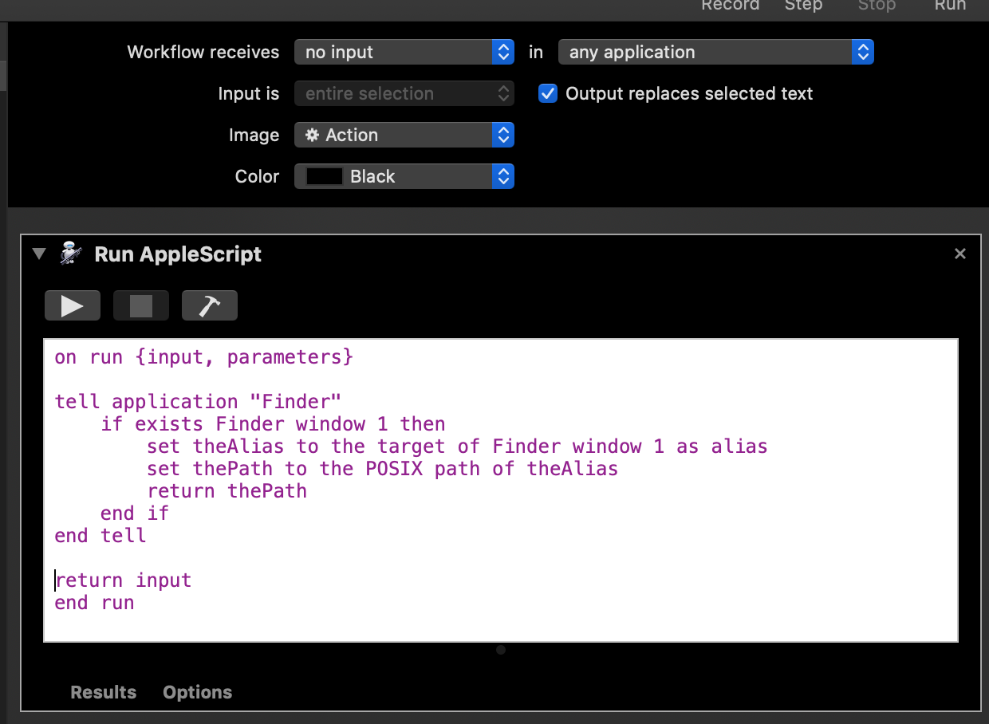989x724 pixels.
Task: Click the 'set theAlias to the target' line
Action: 457,447
